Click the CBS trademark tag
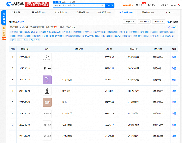The width and height of the screenshot is (182, 143). 13,36
